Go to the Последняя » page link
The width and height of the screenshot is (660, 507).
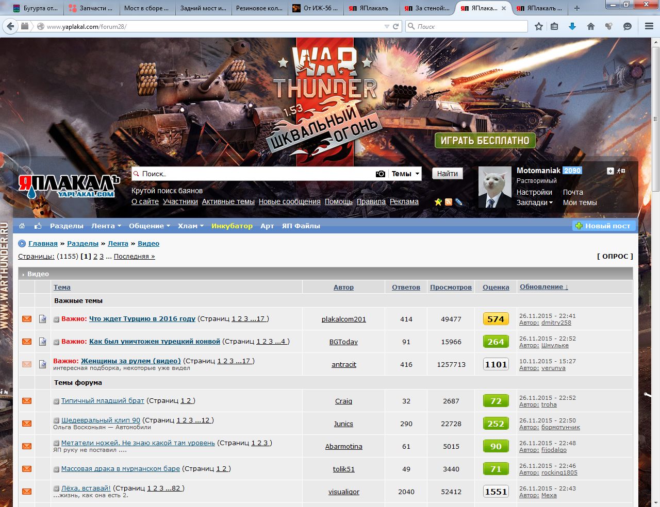(x=134, y=256)
